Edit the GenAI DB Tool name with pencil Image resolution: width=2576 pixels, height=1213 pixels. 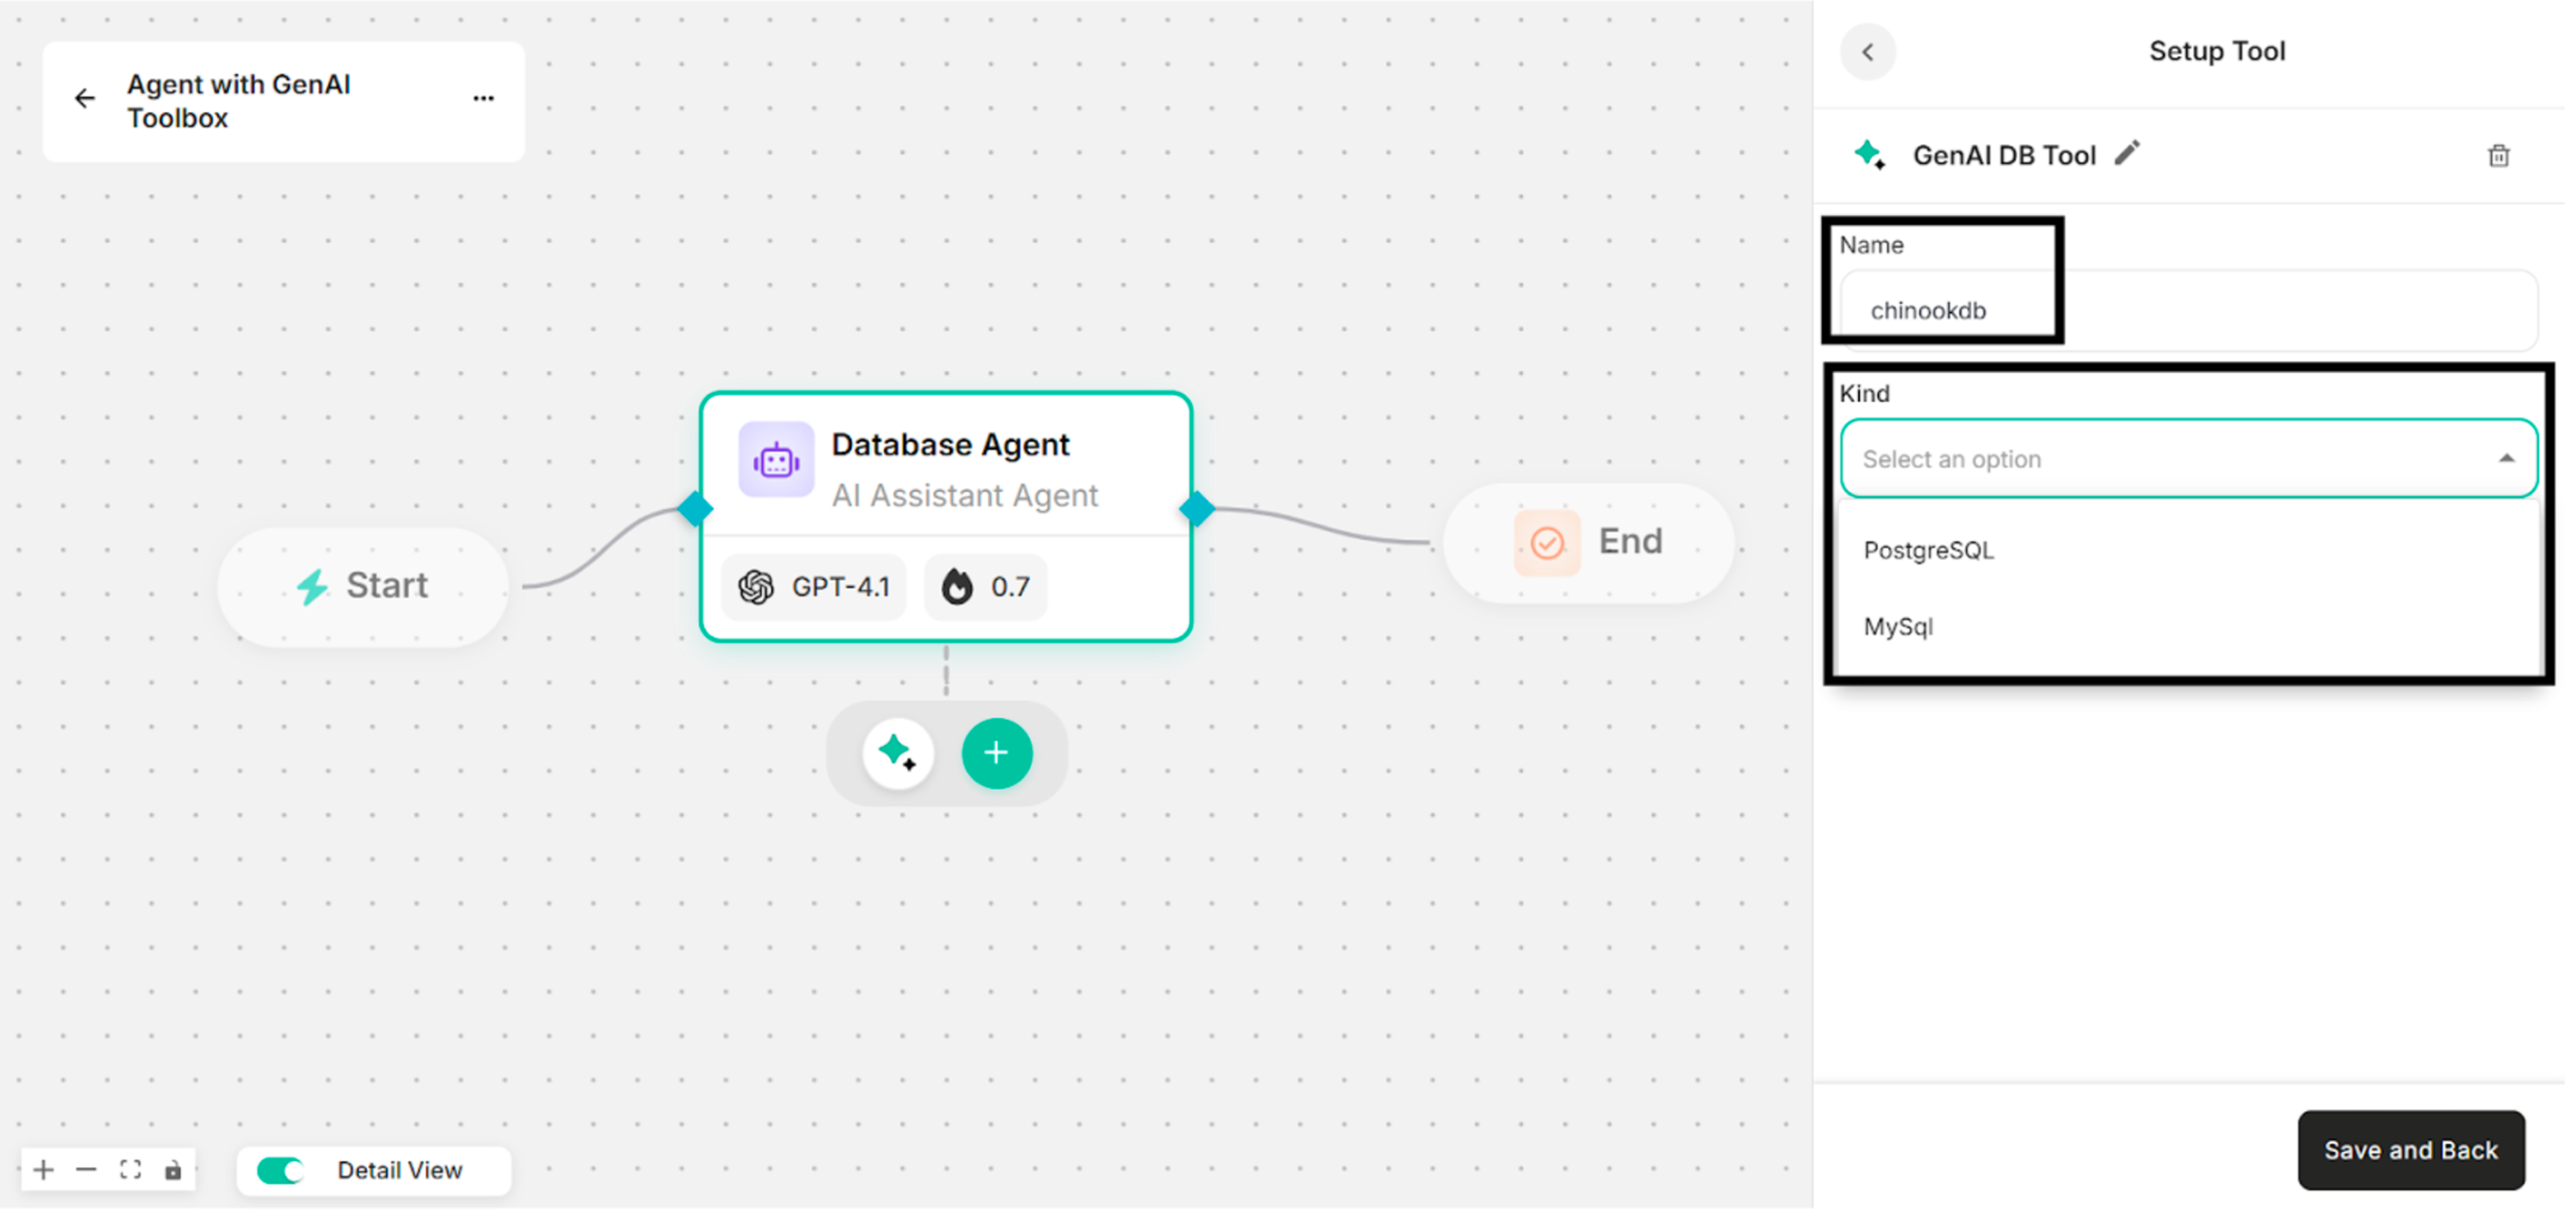point(2127,154)
